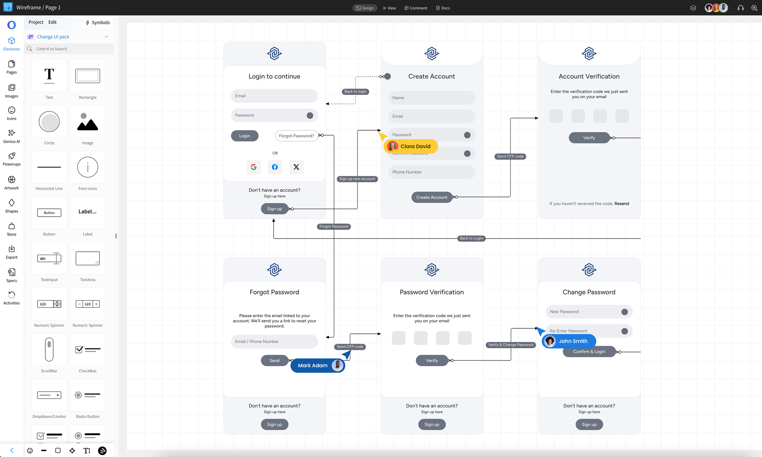Toggle visibility in the Confirm Password field

click(467, 154)
